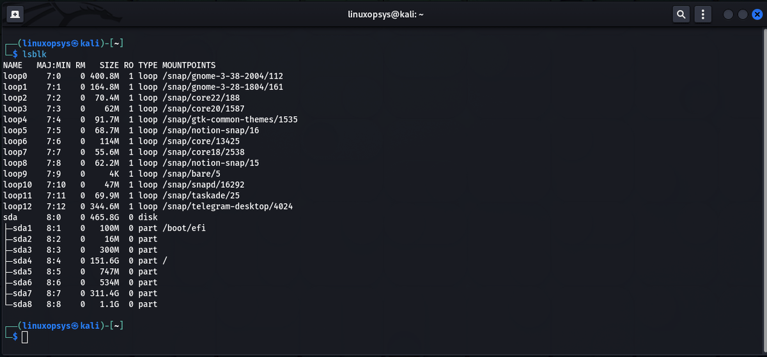Click the /snap/telegram-desktop/4024 mount path
The height and width of the screenshot is (357, 767).
pyautogui.click(x=228, y=206)
